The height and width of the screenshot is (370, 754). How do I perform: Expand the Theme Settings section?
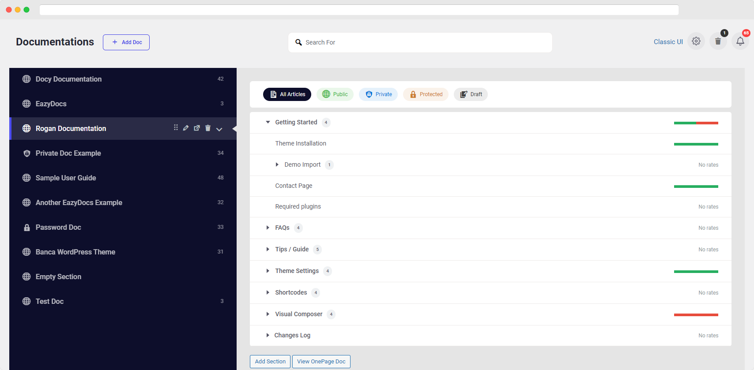pos(268,271)
